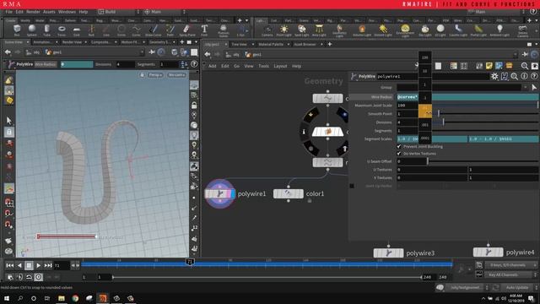Create a Box from the shelf
The width and height of the screenshot is (540, 304).
(17, 30)
